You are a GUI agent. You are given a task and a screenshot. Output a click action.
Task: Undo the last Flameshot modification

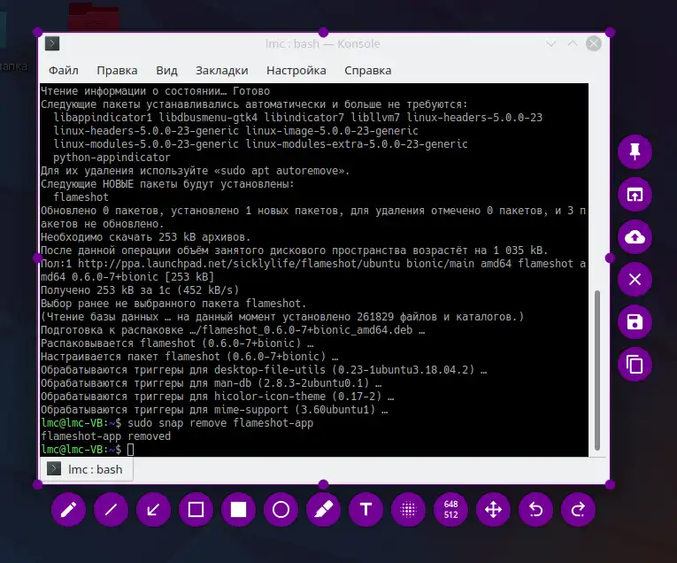535,510
